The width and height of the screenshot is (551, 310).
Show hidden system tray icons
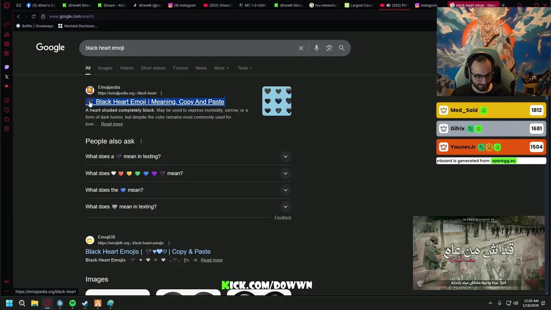pyautogui.click(x=490, y=303)
